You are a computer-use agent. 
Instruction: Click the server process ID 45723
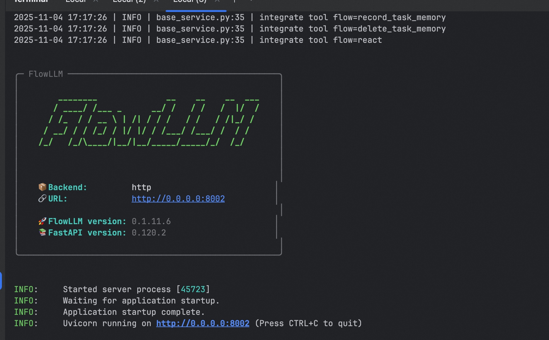(193, 289)
